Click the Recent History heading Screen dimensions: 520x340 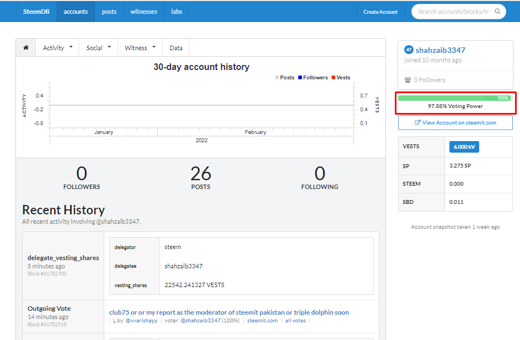click(63, 210)
